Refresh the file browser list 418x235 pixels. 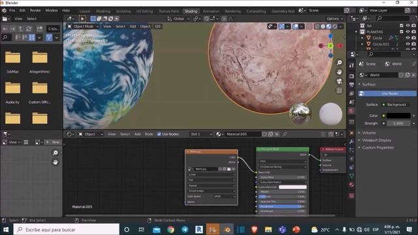[x=29, y=29]
